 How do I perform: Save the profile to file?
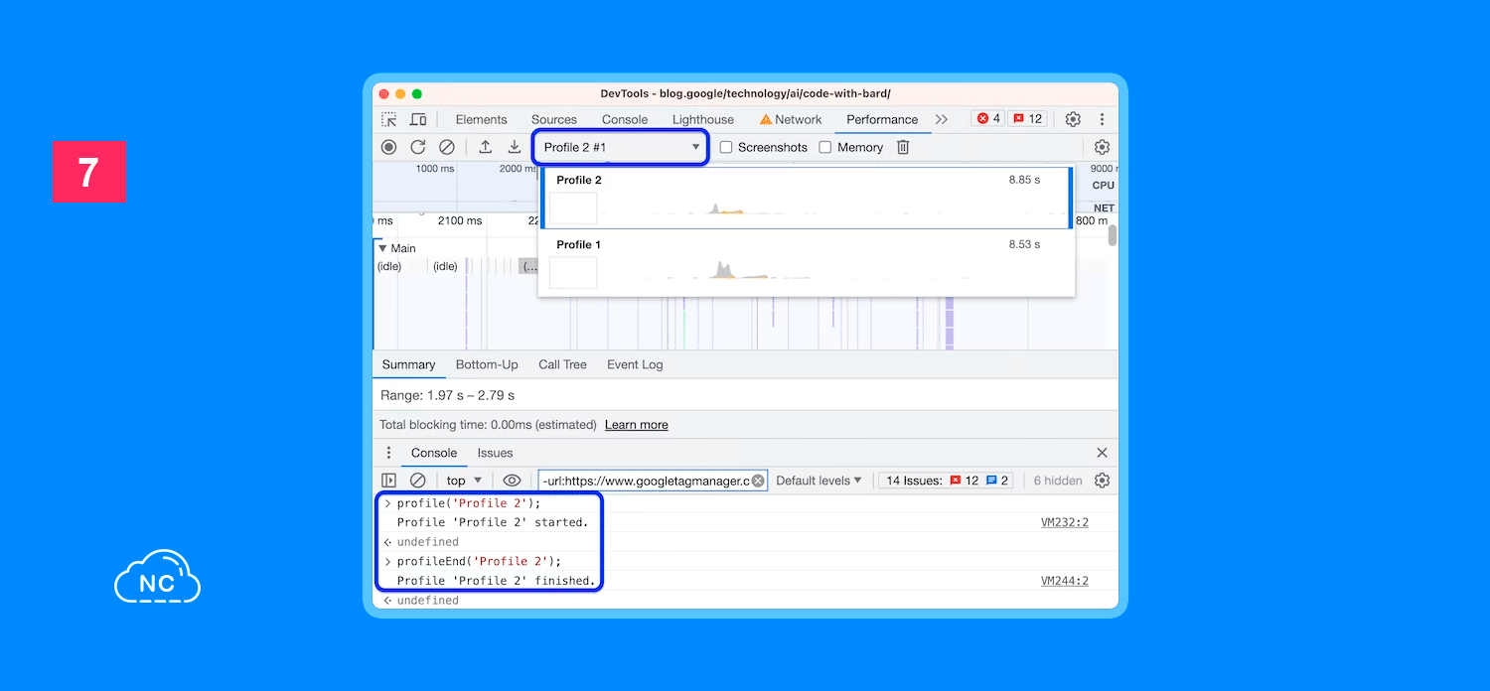coord(515,147)
